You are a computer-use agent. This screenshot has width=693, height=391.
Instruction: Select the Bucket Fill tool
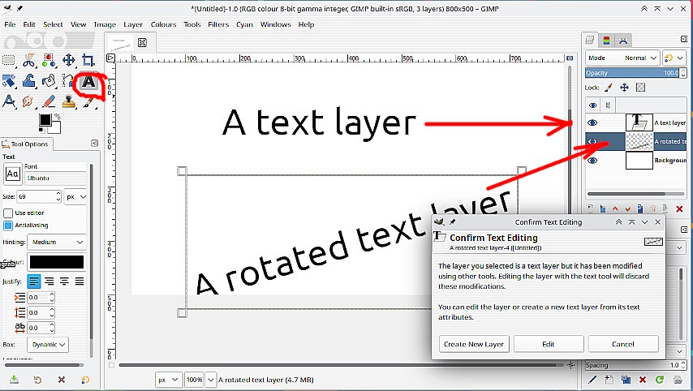49,81
